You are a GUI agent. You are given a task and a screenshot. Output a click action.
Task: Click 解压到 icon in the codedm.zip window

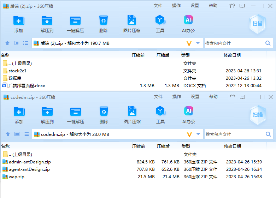point(47,112)
